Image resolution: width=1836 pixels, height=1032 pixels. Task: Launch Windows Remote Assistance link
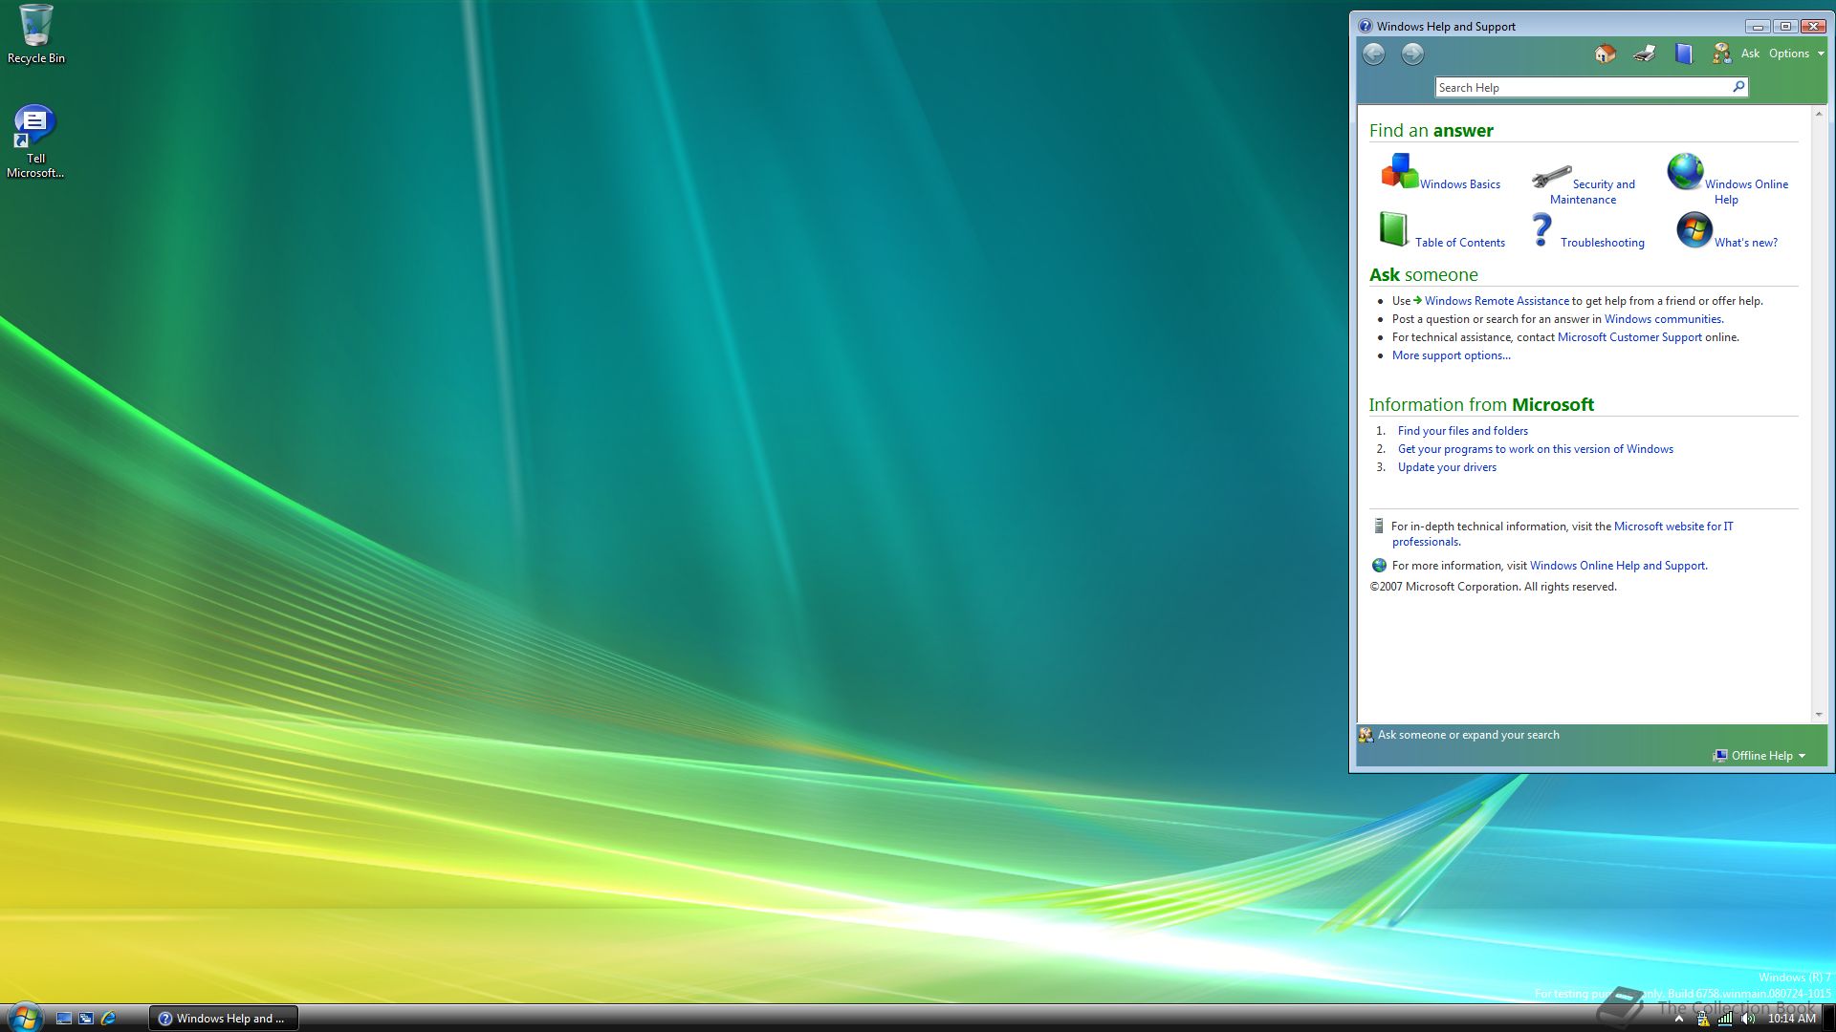pos(1497,301)
